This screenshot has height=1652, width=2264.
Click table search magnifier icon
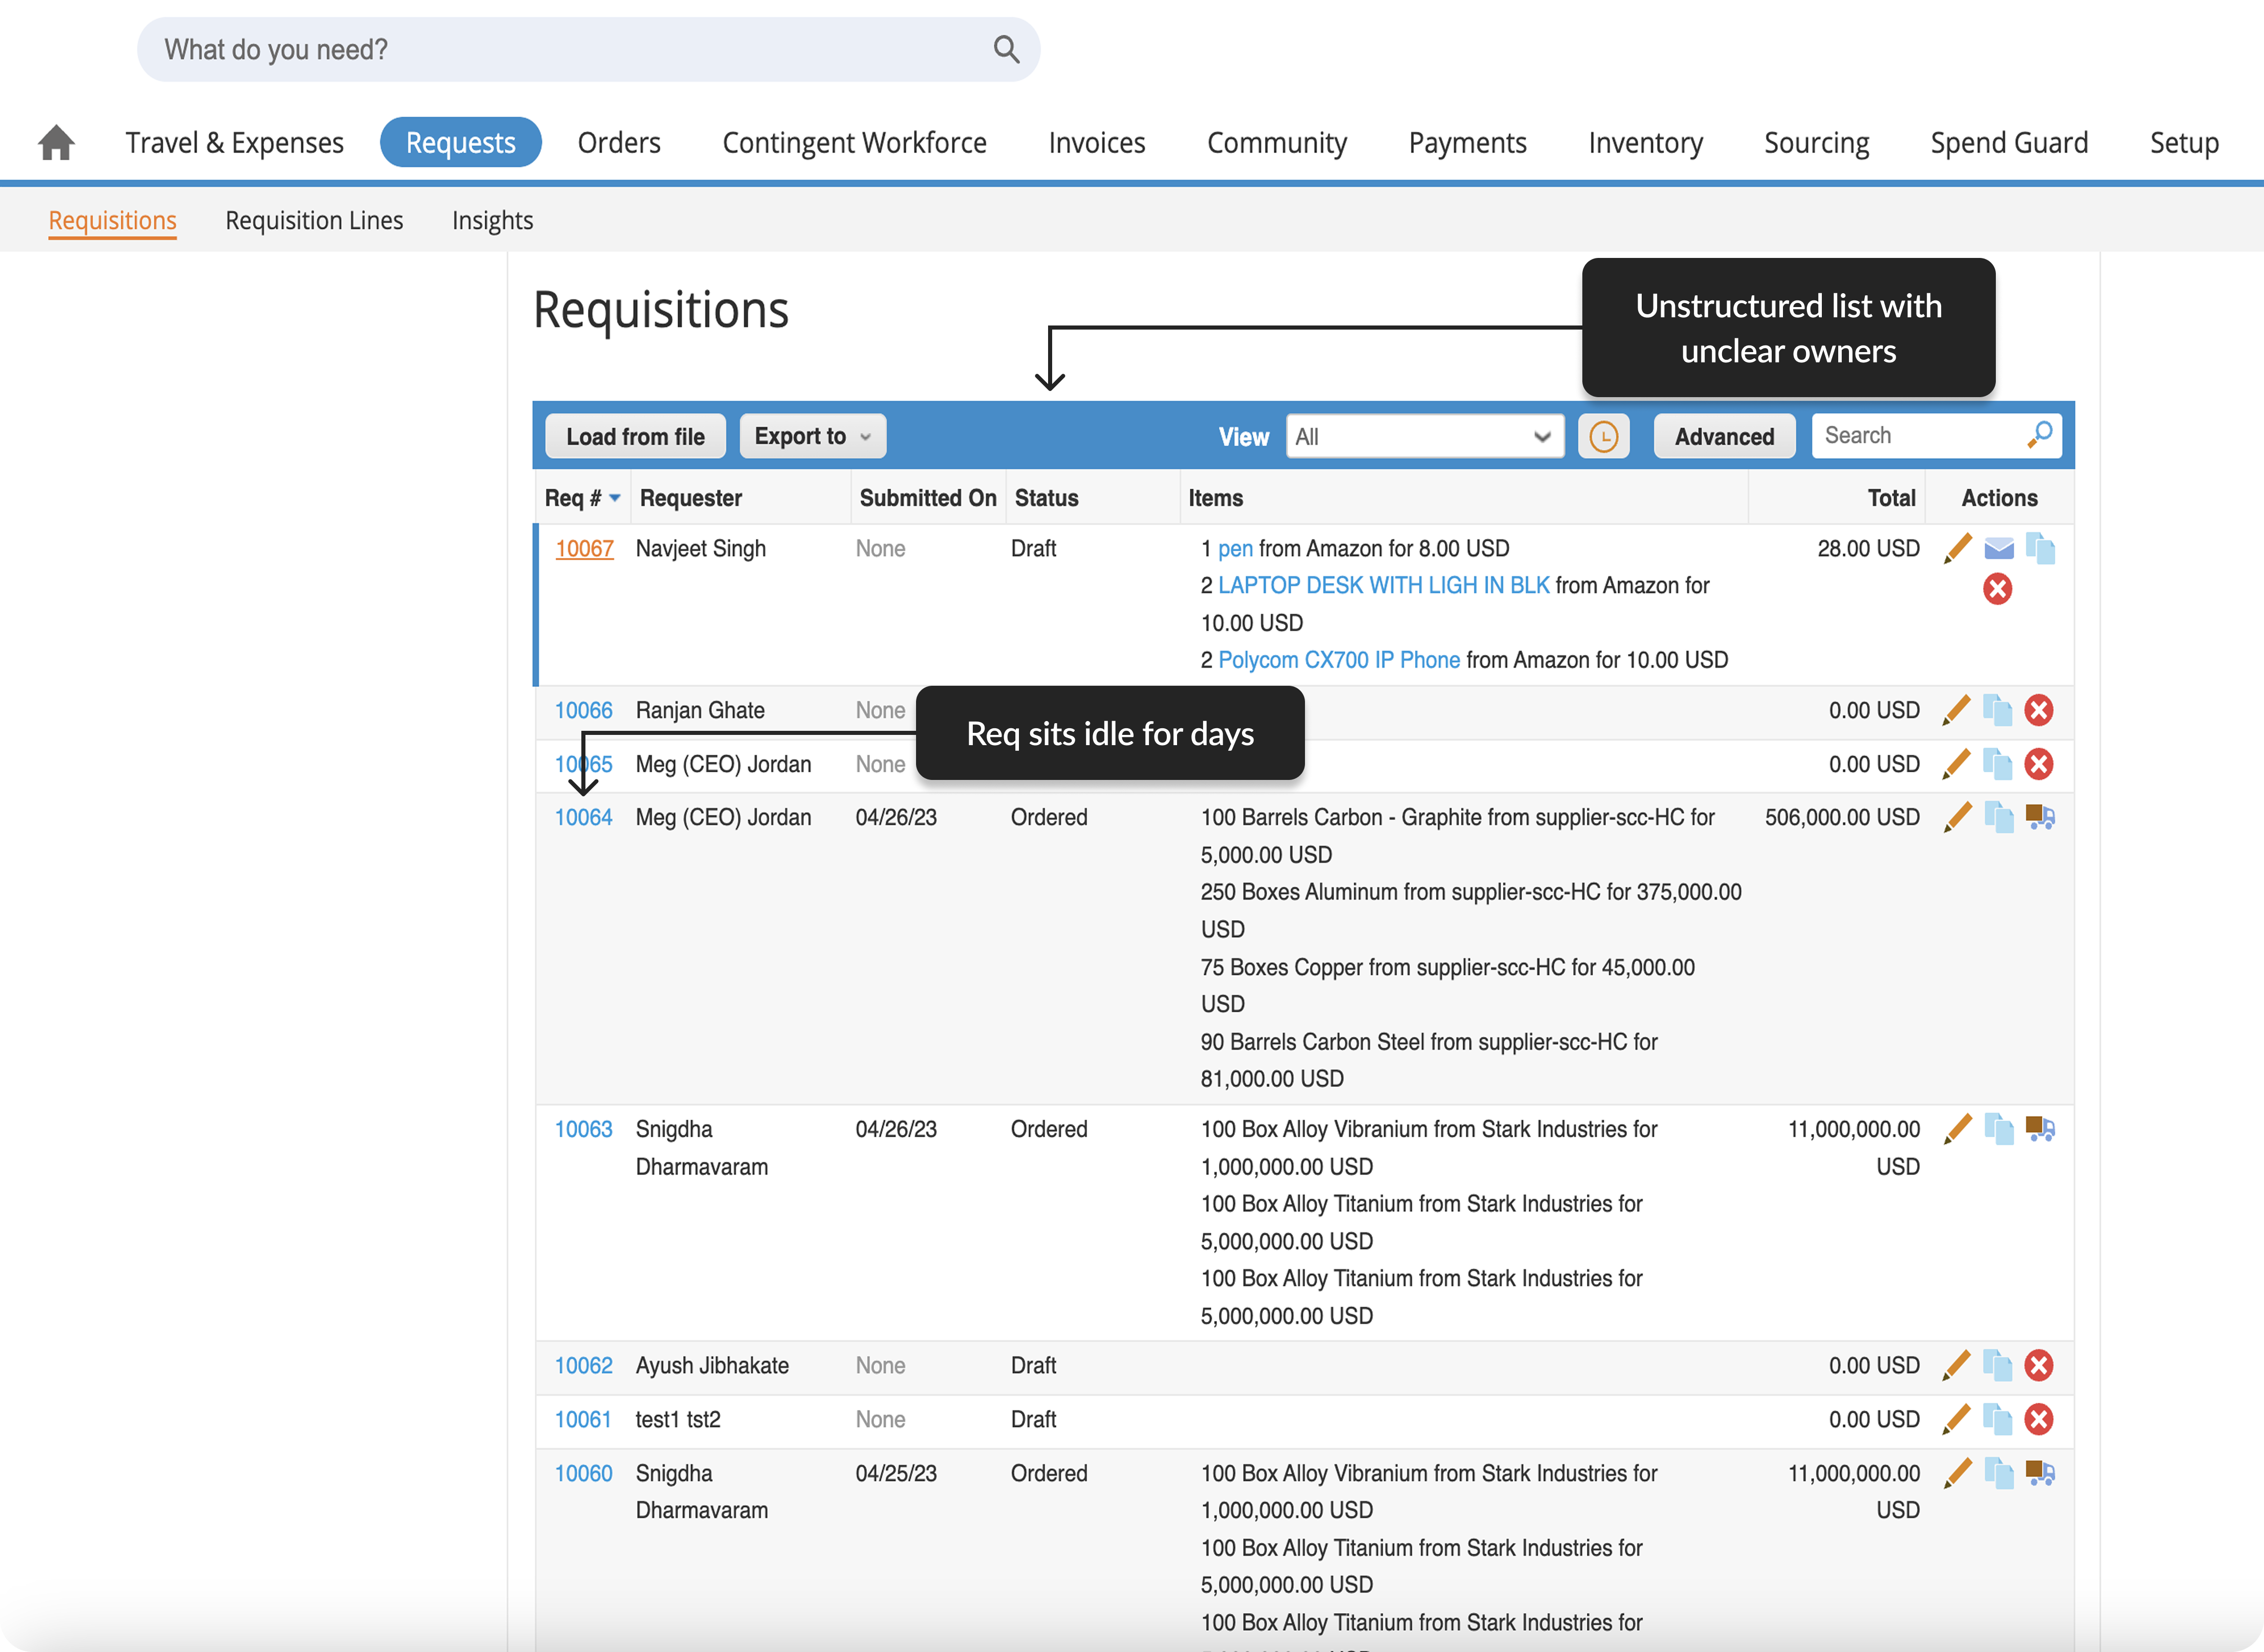coord(2039,435)
